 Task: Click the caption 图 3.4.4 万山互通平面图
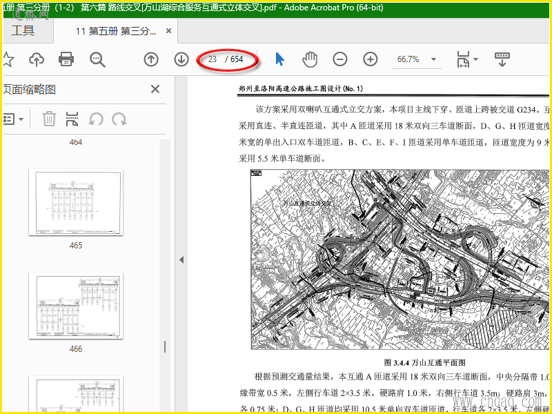pos(425,362)
